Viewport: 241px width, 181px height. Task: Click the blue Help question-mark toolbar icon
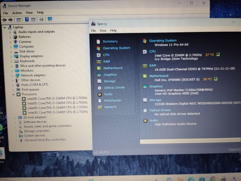coord(27,19)
